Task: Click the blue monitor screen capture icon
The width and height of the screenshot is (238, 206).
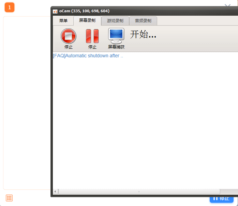Action: click(116, 36)
